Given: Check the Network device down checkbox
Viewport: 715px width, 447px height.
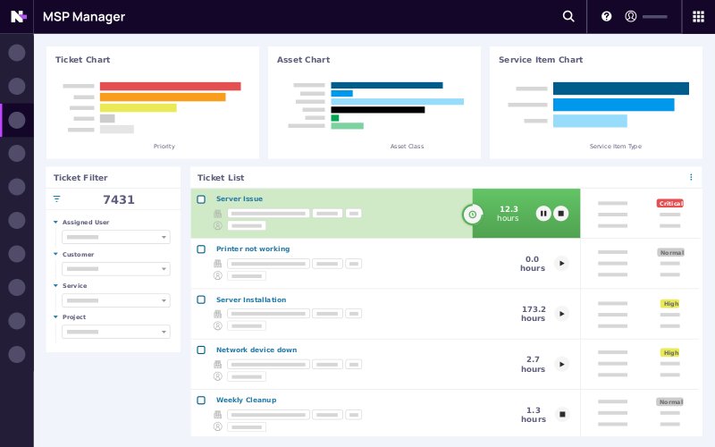Looking at the screenshot, I should (201, 350).
